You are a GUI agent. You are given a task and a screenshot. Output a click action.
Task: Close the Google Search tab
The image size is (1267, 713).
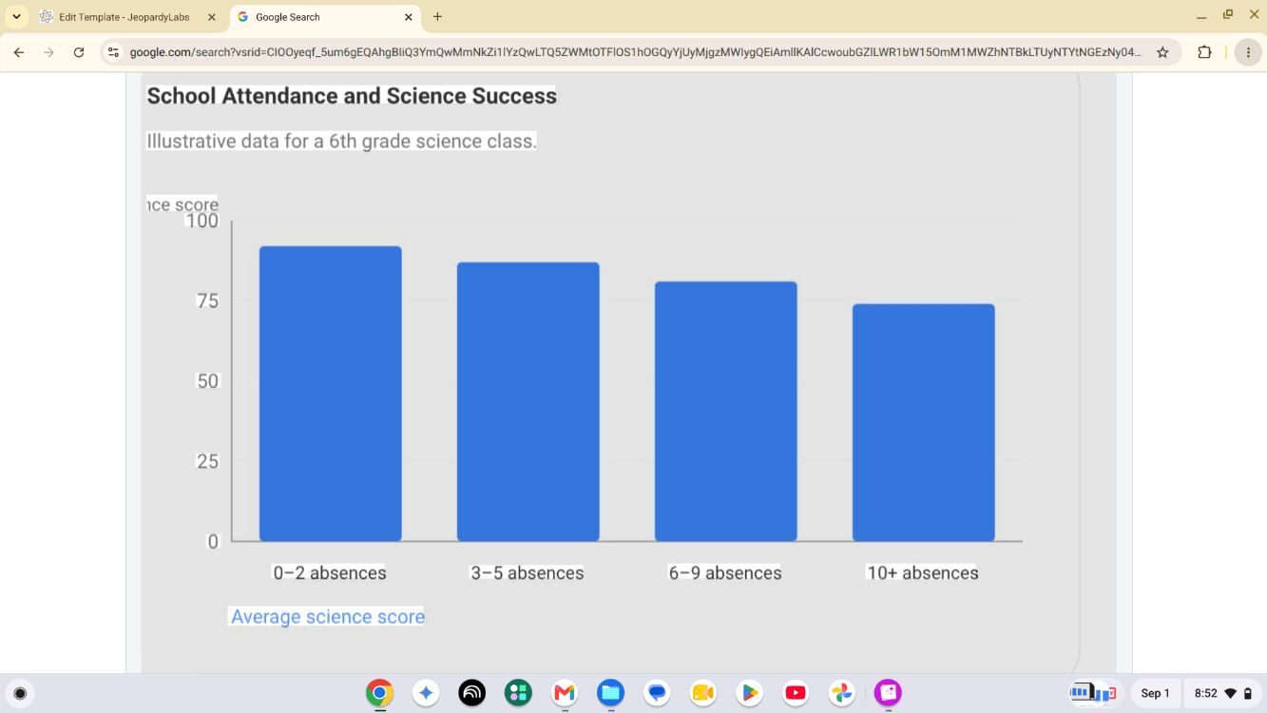click(409, 17)
